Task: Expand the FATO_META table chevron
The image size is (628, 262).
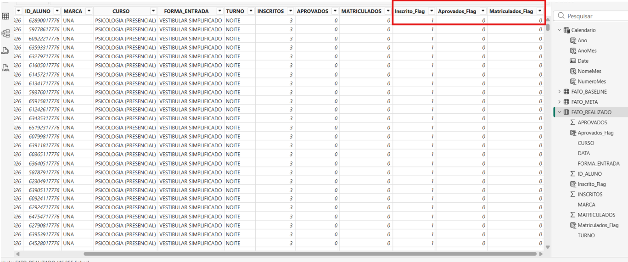Action: [x=560, y=102]
